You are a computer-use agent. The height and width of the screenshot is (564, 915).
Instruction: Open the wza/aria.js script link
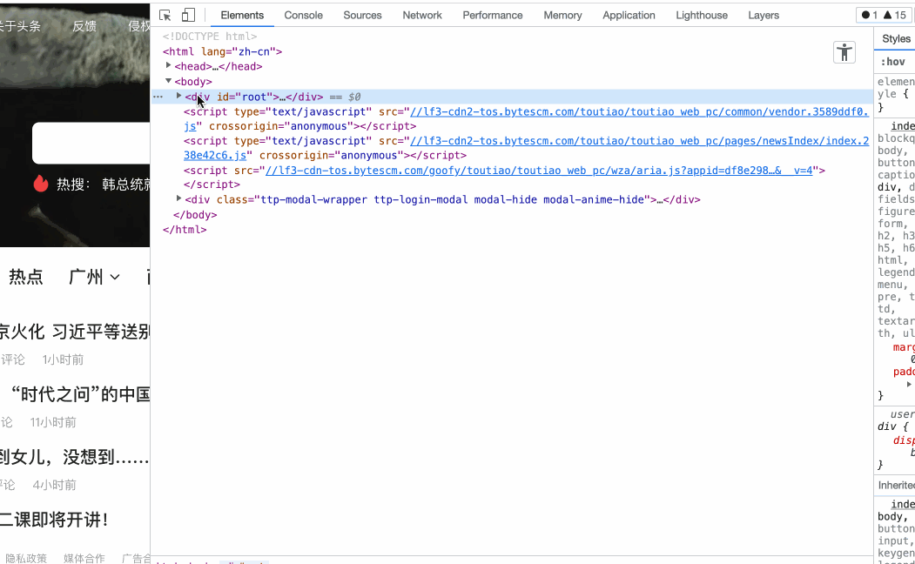[x=539, y=171]
